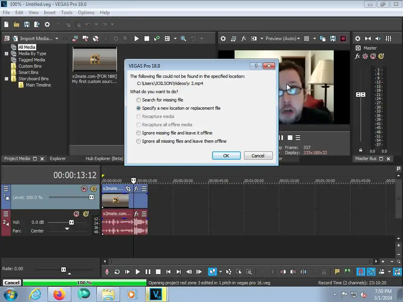Click Downmix Output icon in Master Bus

tap(368, 39)
